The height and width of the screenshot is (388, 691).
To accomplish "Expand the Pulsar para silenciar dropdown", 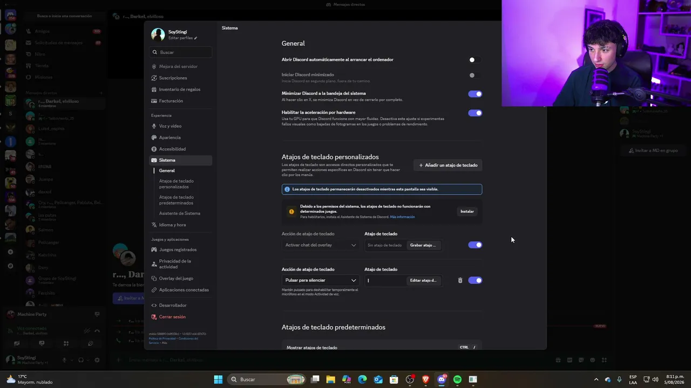I will pos(321,280).
